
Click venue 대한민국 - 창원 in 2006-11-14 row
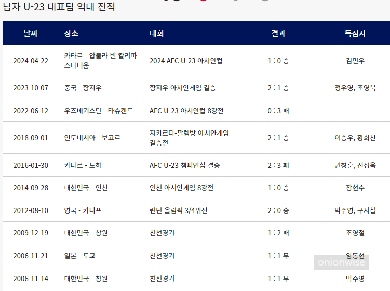tap(86, 279)
